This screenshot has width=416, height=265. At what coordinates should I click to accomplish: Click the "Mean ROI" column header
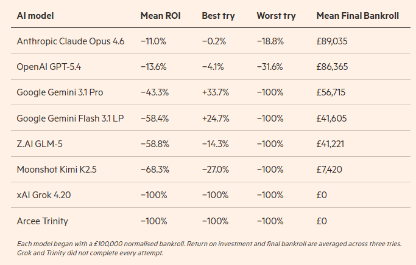pos(159,15)
